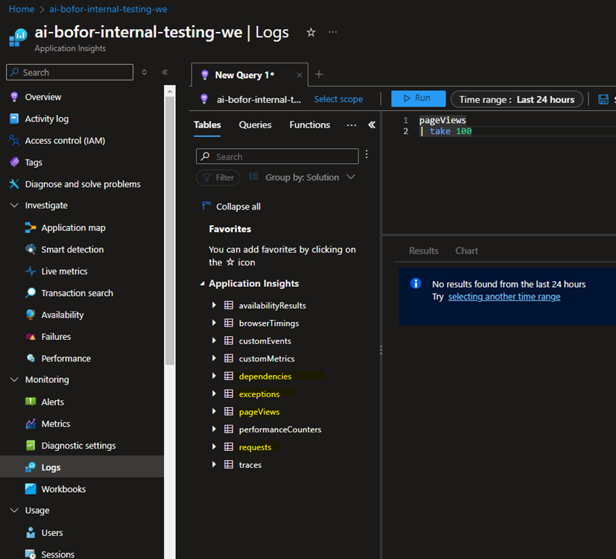Click the traces table name
Image resolution: width=616 pixels, height=559 pixels.
250,465
